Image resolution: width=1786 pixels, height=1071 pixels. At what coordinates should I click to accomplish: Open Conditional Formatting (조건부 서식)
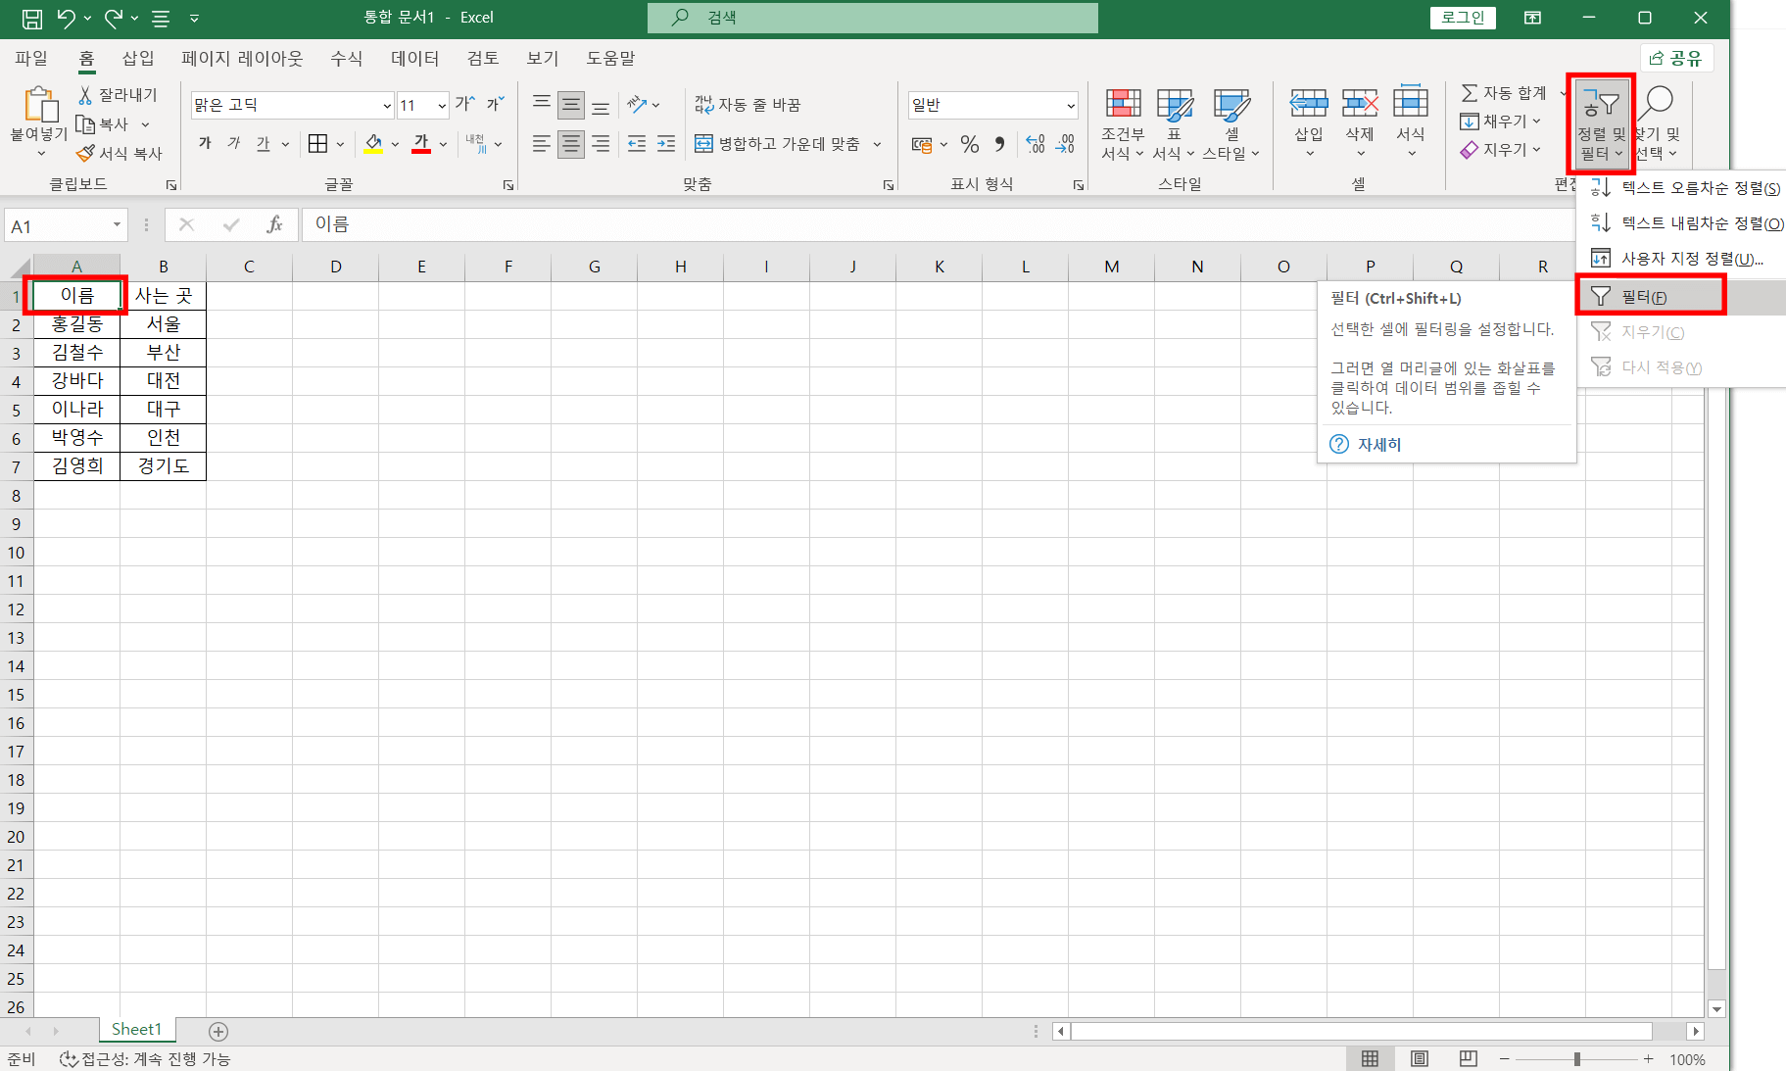coord(1123,124)
